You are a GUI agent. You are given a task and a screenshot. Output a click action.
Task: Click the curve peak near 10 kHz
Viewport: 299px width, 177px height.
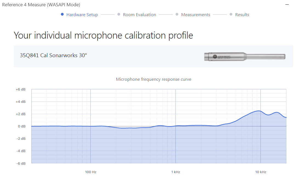click(258, 111)
